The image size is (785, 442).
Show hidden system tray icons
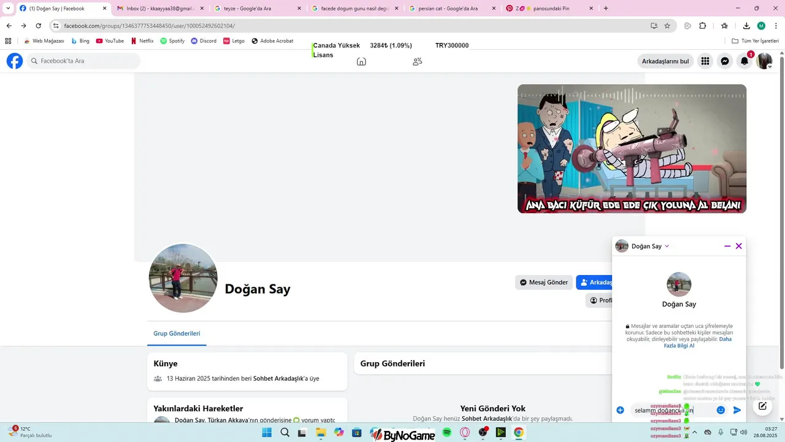point(694,432)
